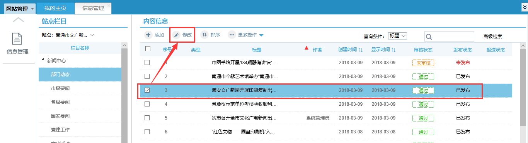Screen dimensions: 528x143
Task: Open article 海安文广新局开展印刷复制
Action: pos(244,90)
